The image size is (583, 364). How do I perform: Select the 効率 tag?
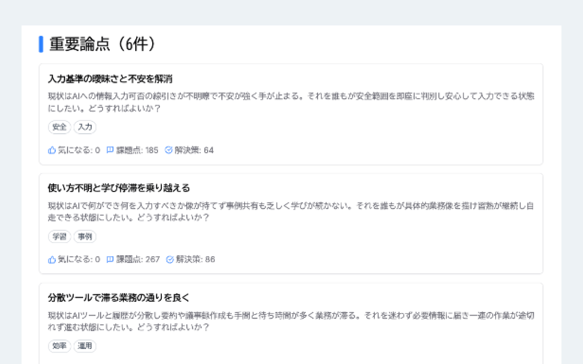(60, 346)
